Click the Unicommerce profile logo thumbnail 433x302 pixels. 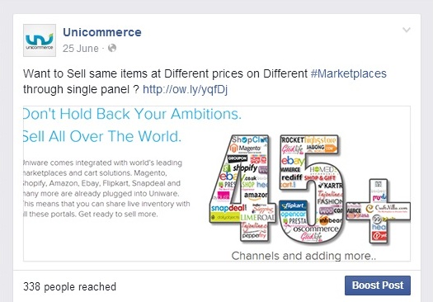[40, 40]
